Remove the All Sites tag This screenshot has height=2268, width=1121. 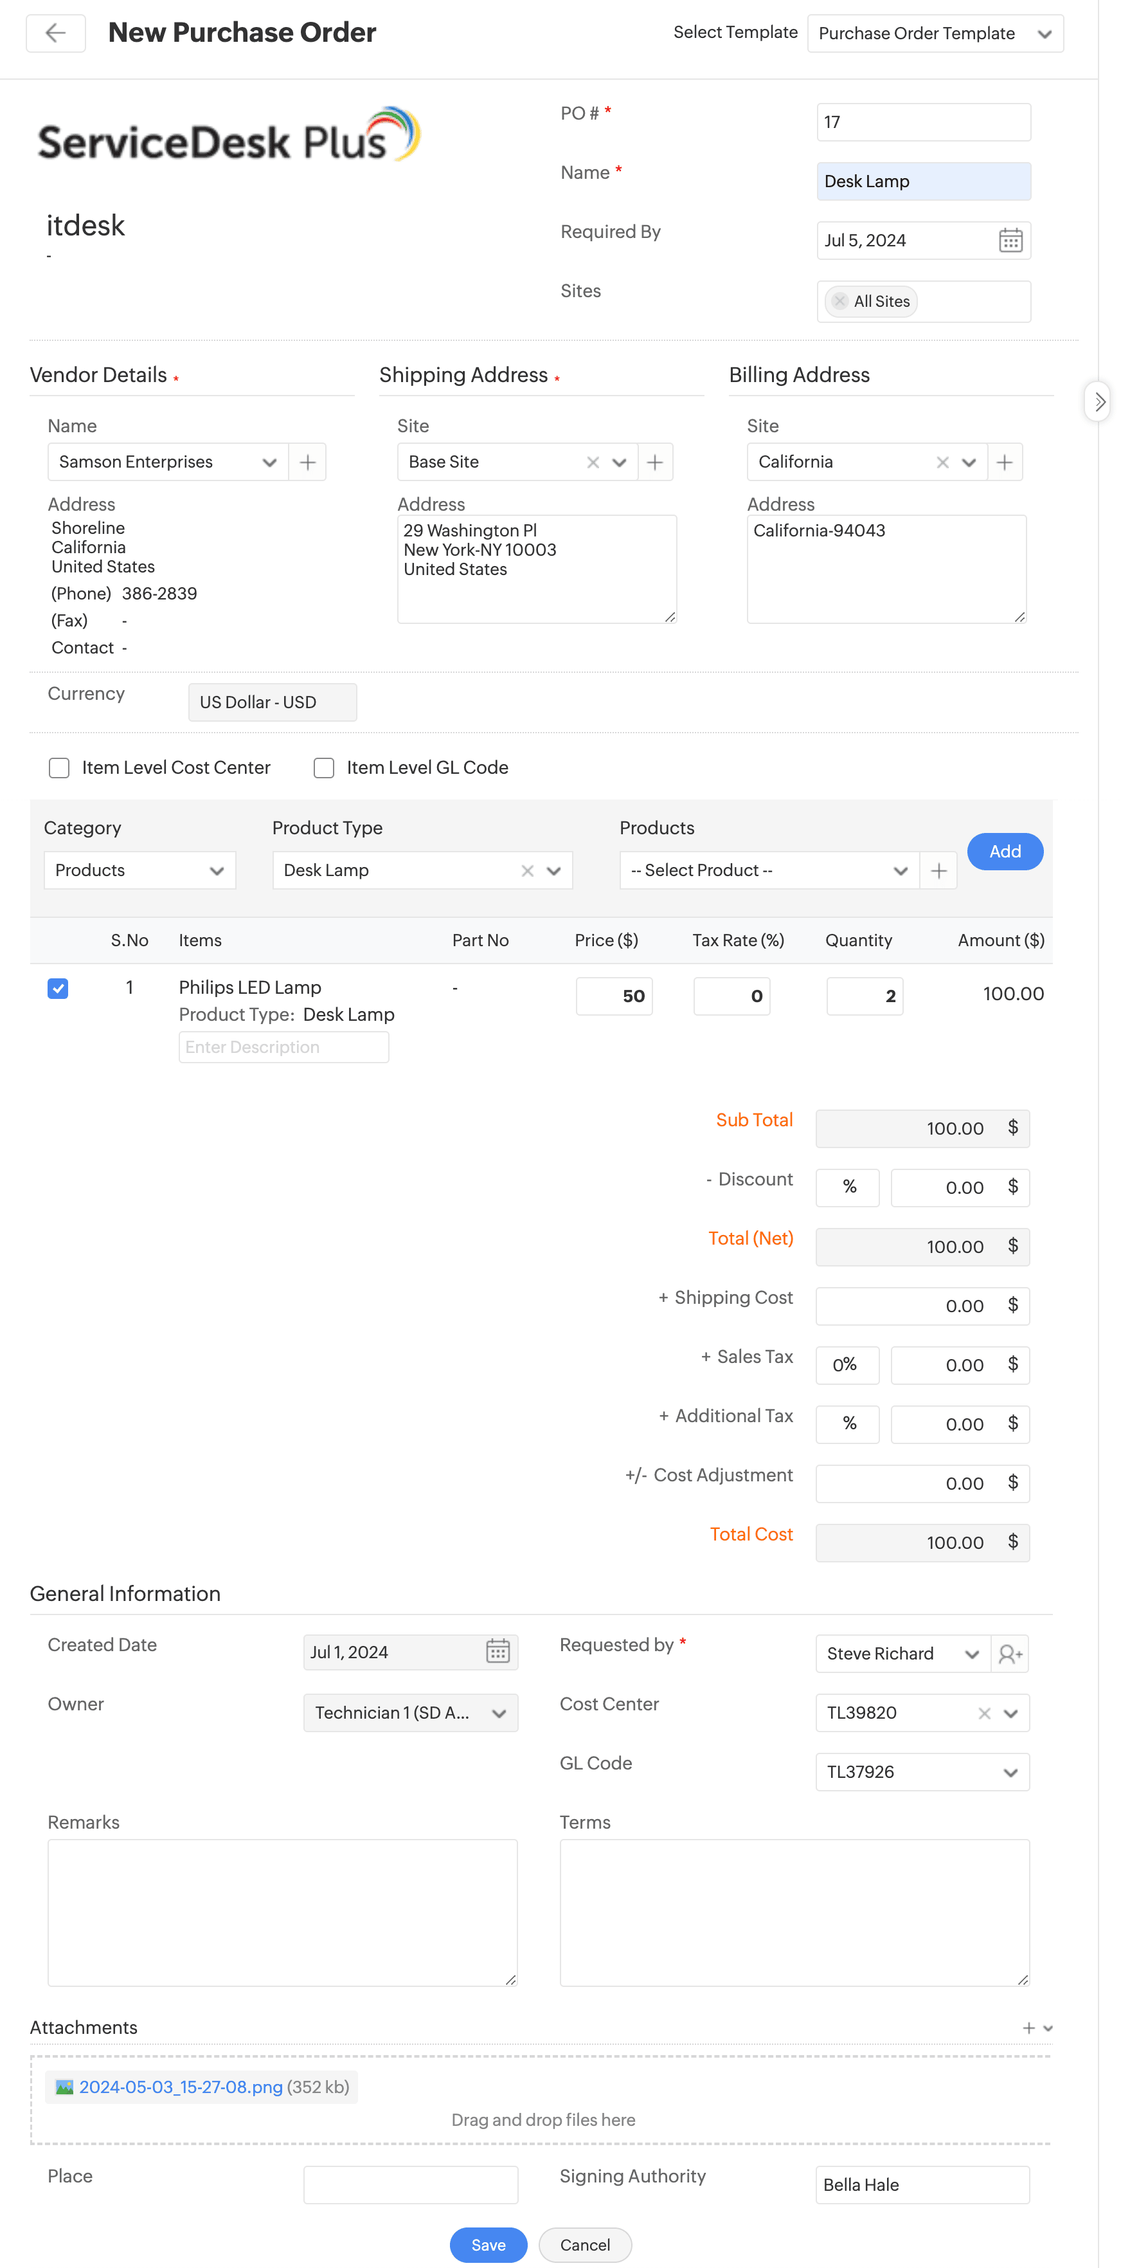tap(839, 301)
